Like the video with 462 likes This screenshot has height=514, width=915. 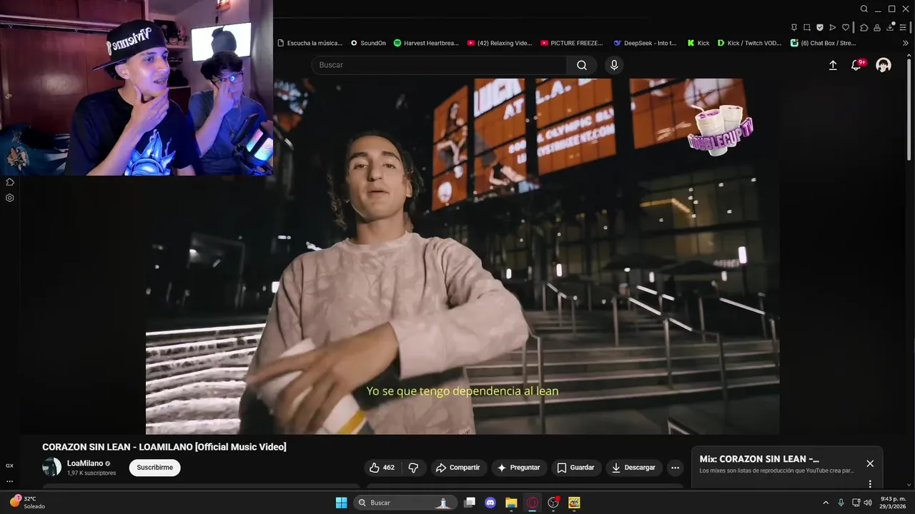click(382, 468)
